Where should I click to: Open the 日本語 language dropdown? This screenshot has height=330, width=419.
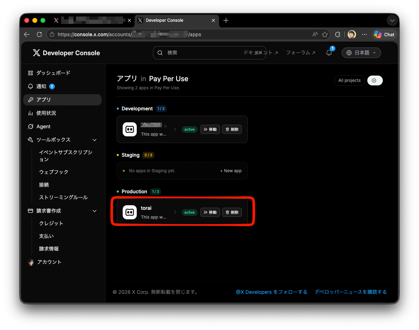pyautogui.click(x=361, y=53)
